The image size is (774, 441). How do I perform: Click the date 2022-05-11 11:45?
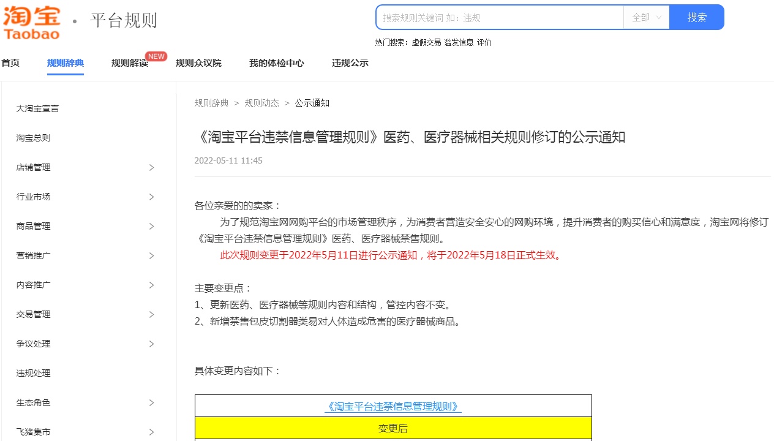point(228,160)
